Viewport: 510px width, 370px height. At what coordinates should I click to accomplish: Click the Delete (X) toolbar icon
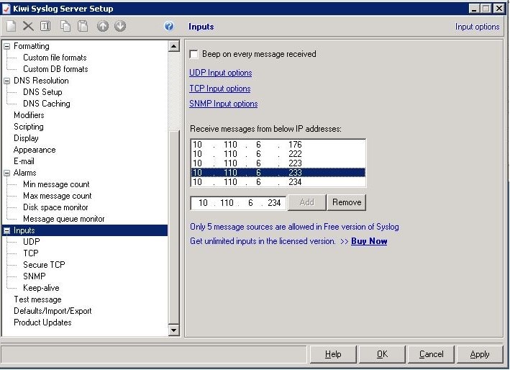pos(28,26)
